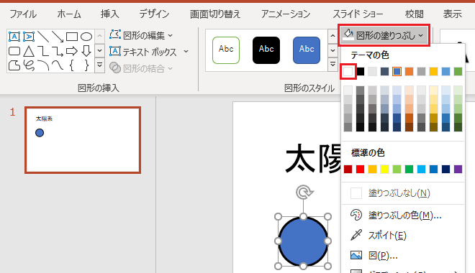Apply the blue filled Abc style
The width and height of the screenshot is (475, 273).
click(307, 50)
